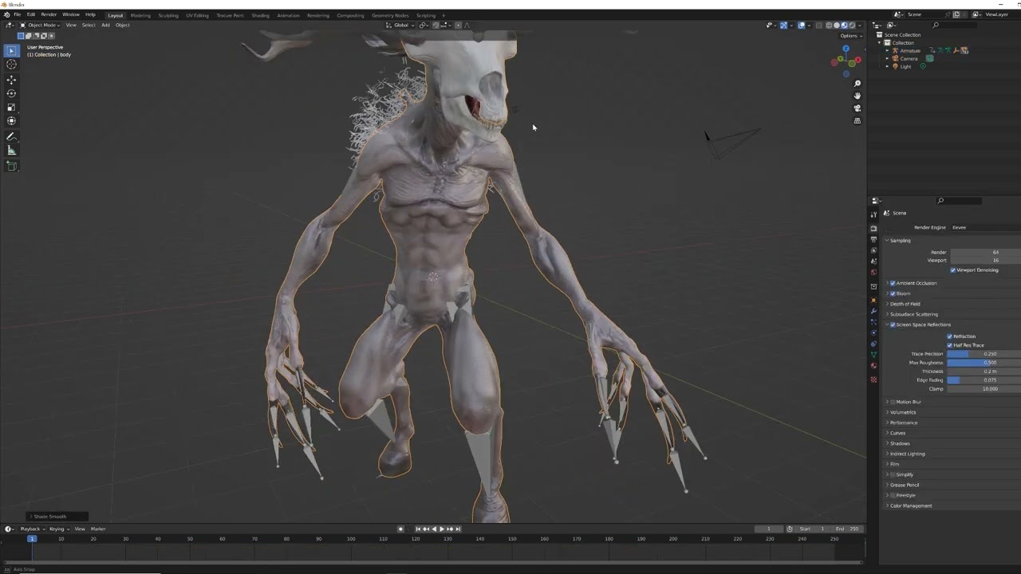1021x574 pixels.
Task: Select the Measure tool
Action: pyautogui.click(x=11, y=151)
